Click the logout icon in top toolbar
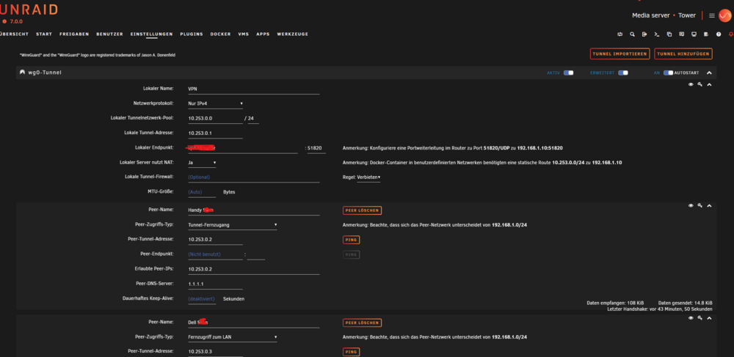 coord(644,34)
